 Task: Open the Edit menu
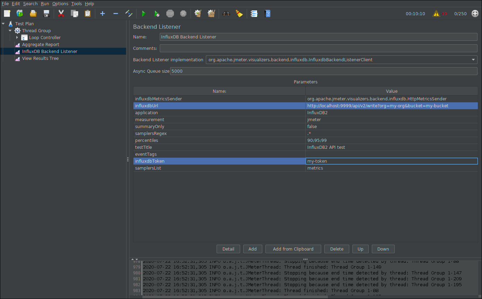pyautogui.click(x=16, y=3)
